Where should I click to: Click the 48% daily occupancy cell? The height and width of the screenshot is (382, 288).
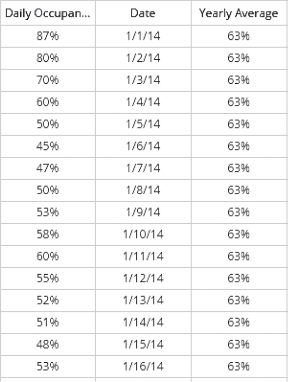coord(48,344)
